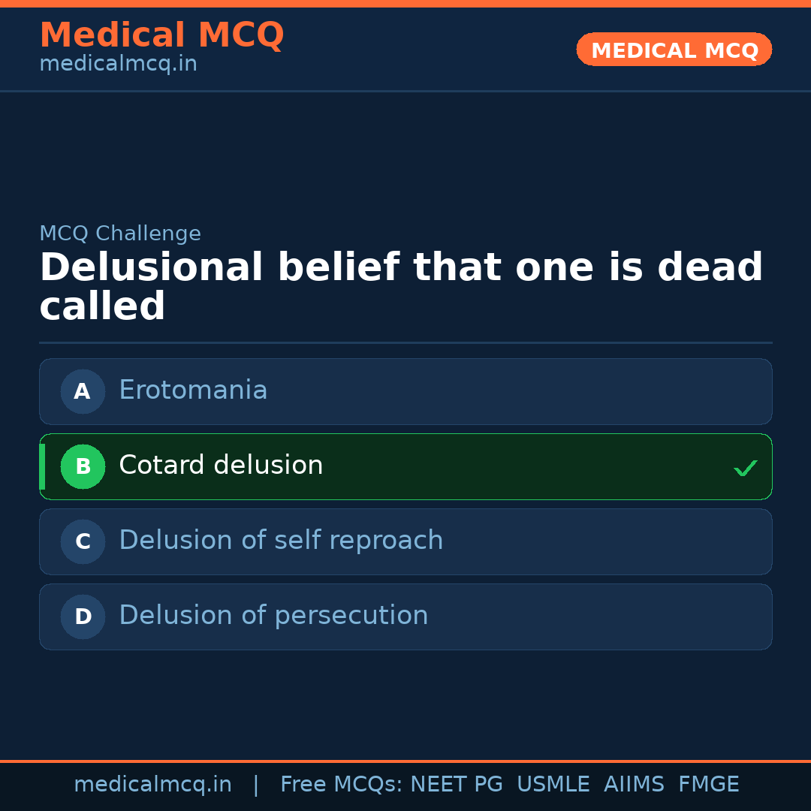Image resolution: width=811 pixels, height=811 pixels.
Task: Click the USMLE footer label
Action: click(553, 785)
